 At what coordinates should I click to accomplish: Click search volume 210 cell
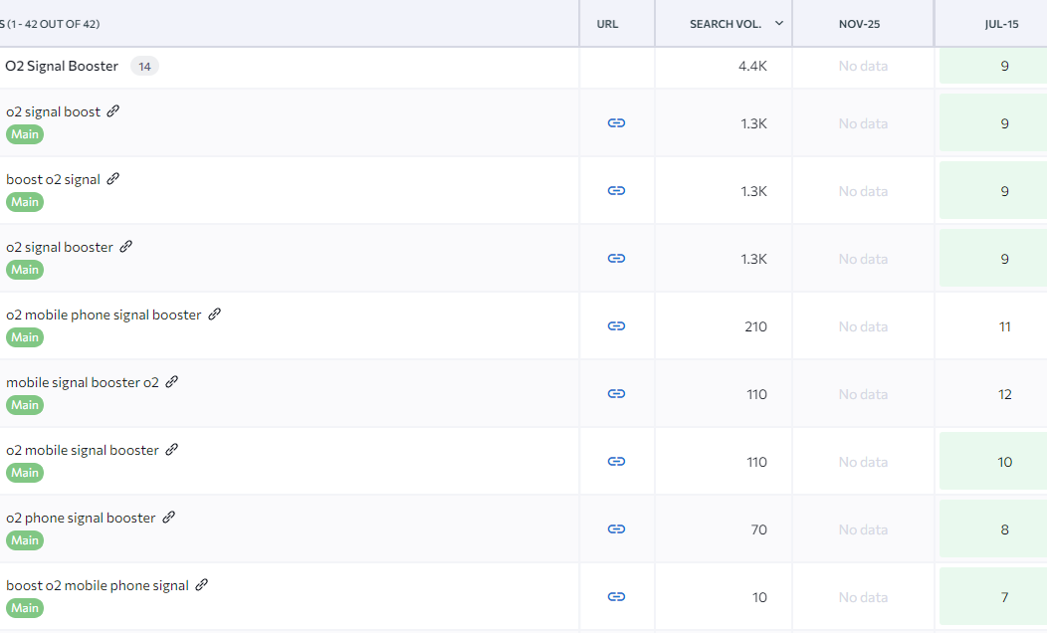coord(755,326)
